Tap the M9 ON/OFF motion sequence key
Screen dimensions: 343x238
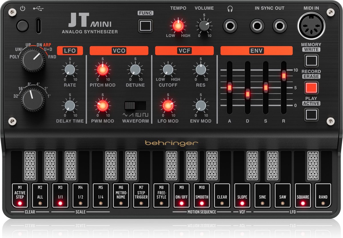coord(182,196)
